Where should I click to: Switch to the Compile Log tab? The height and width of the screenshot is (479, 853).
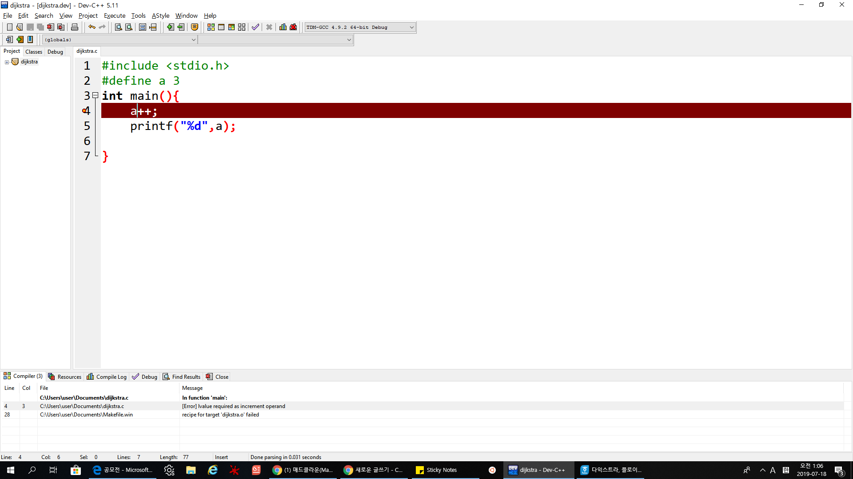tap(107, 377)
